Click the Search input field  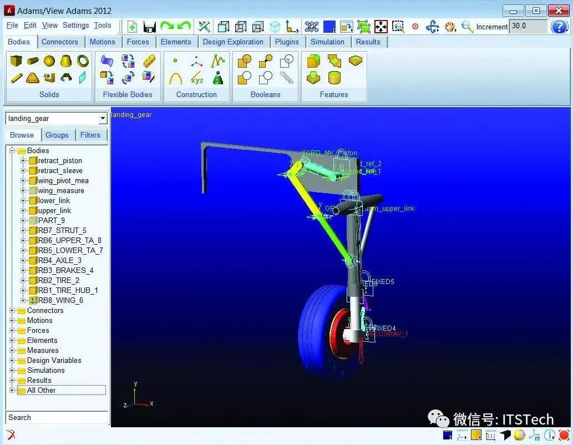coord(57,418)
